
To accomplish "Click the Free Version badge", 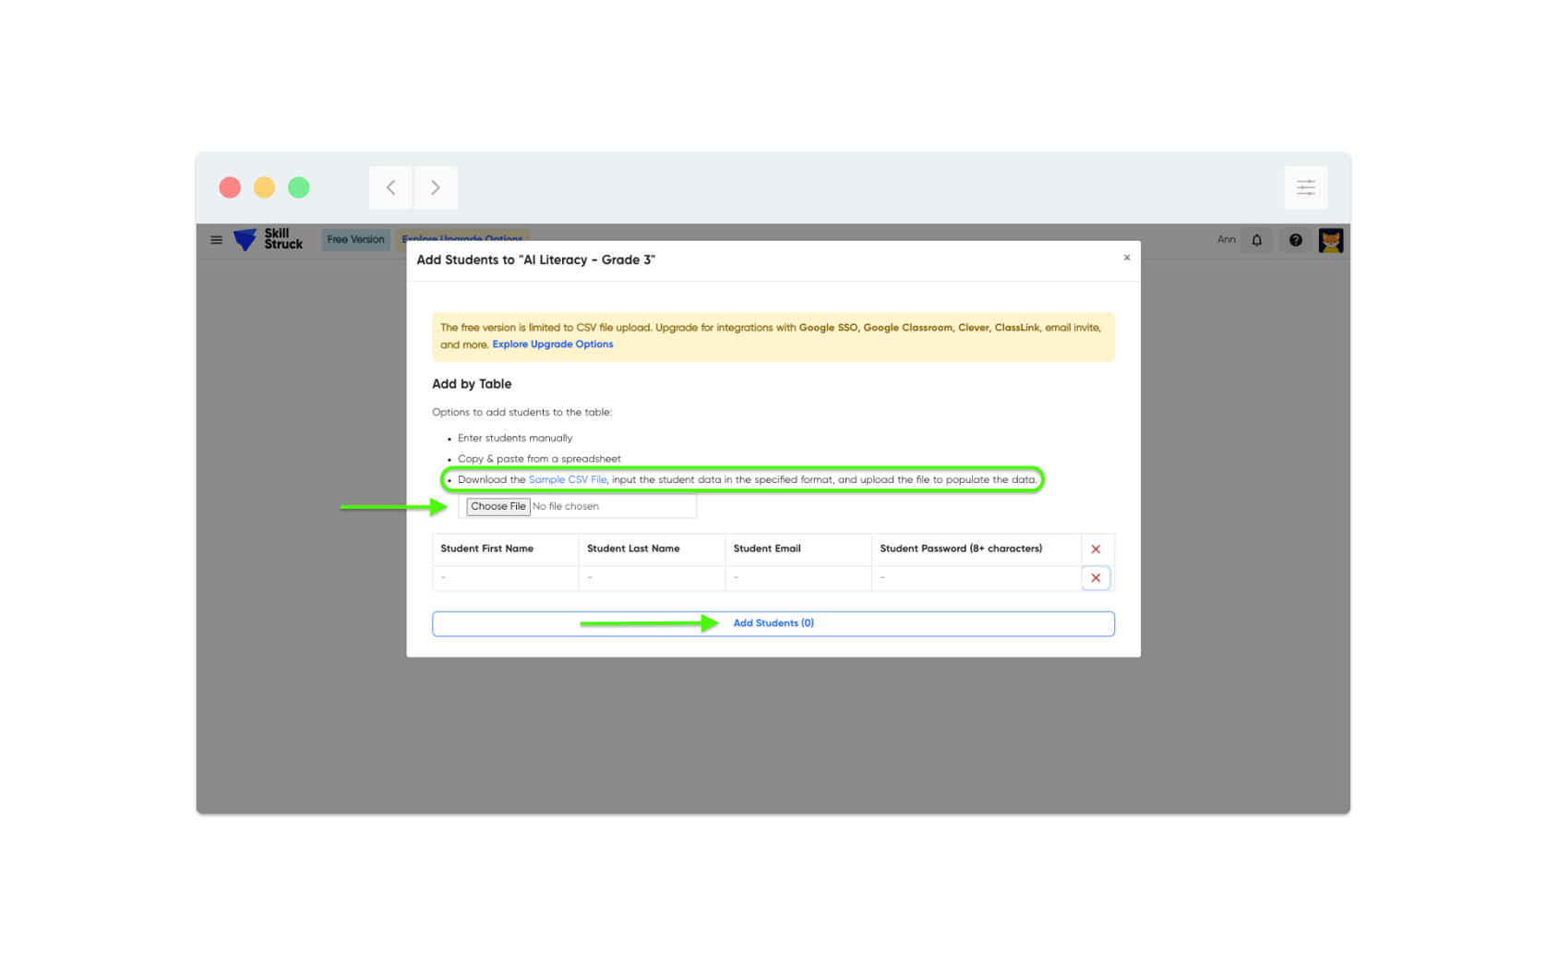I will coord(355,240).
